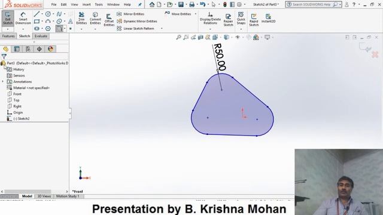Select the Spline sketch tool
This screenshot has width=383, height=215.
coord(59,14)
